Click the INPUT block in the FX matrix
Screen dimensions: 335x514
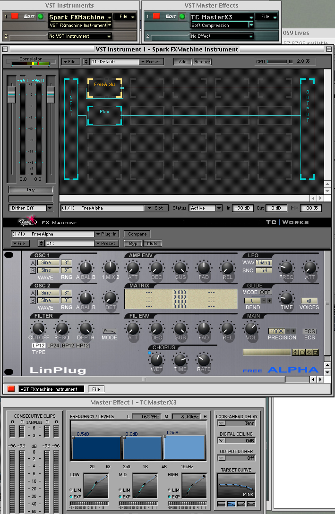coord(71,129)
